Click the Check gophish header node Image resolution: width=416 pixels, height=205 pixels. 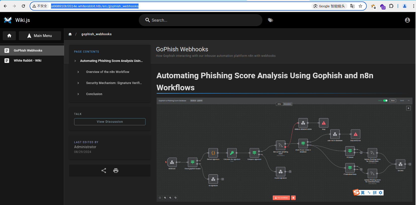click(x=193, y=162)
